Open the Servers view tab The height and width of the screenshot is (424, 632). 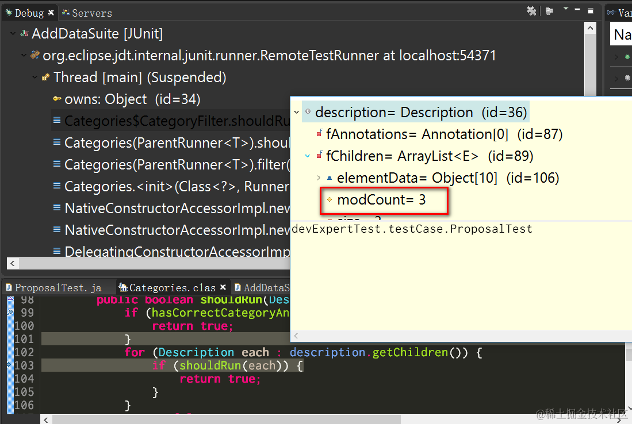87,13
